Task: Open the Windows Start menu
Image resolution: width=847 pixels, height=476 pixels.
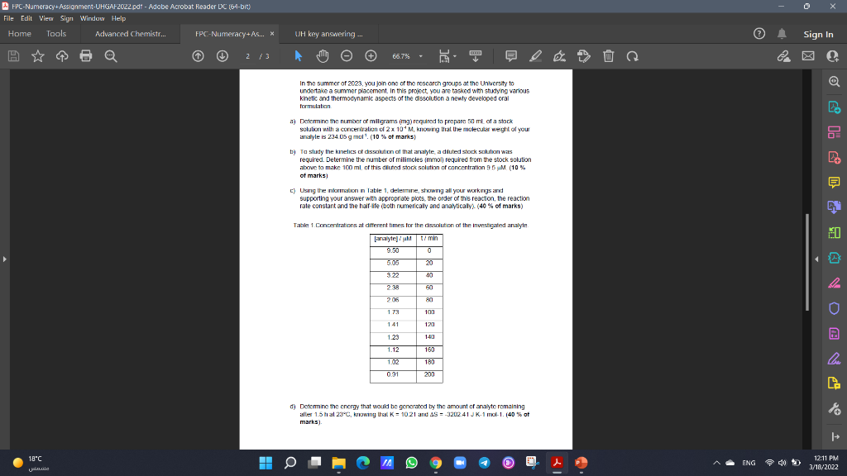Action: coord(266,463)
